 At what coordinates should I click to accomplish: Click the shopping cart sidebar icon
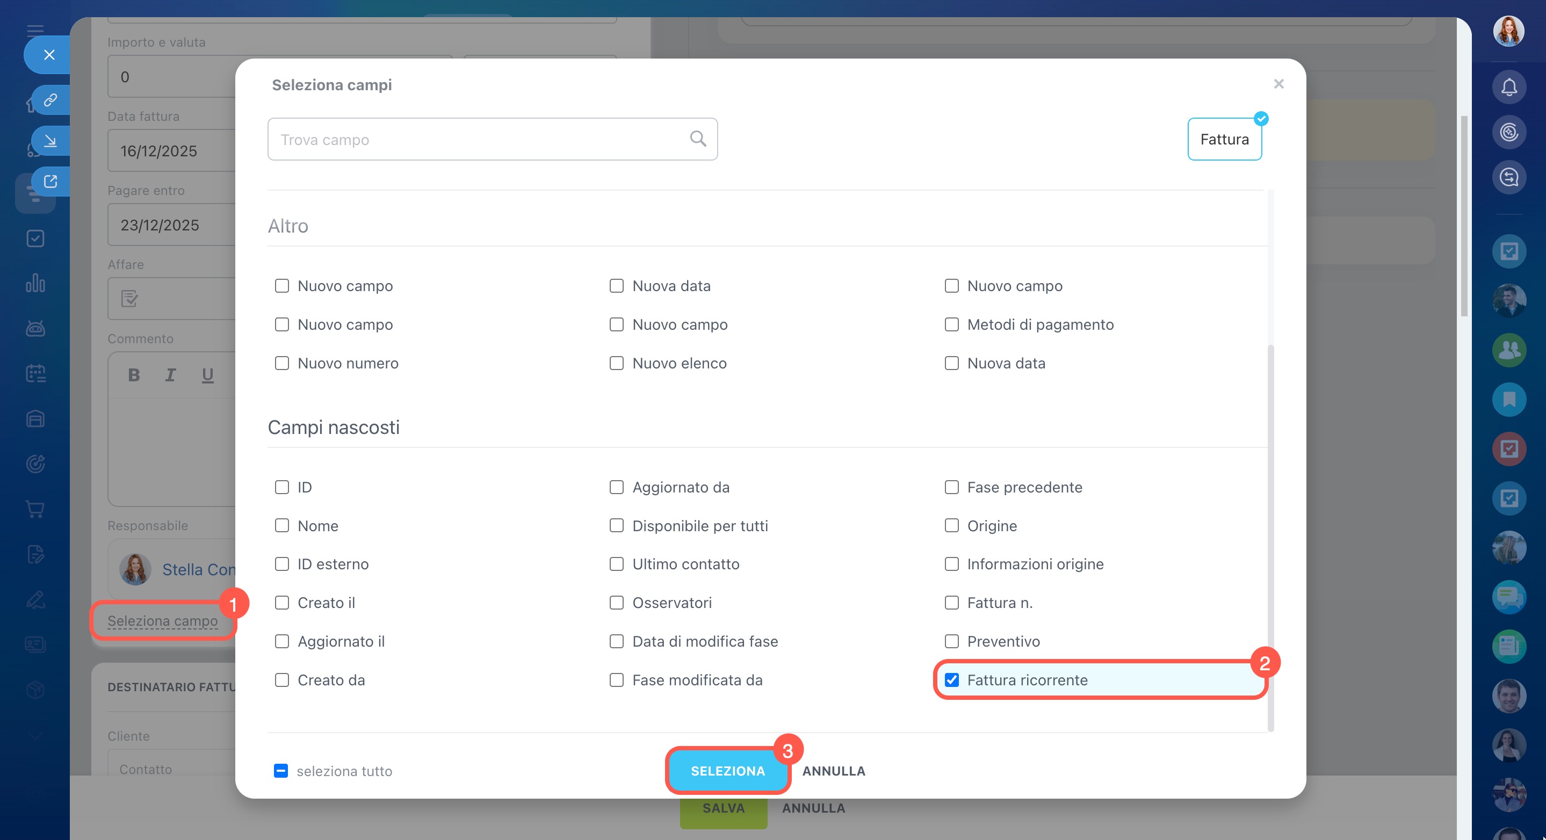coord(35,509)
